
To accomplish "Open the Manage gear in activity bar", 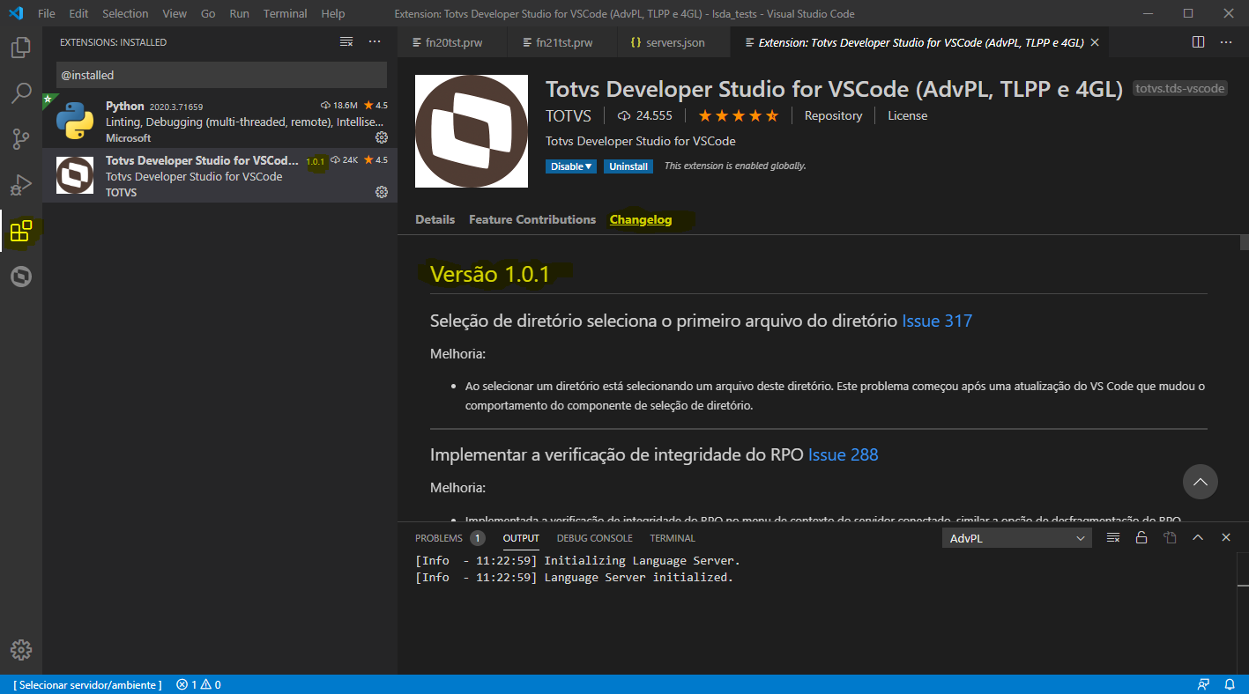I will [x=21, y=650].
